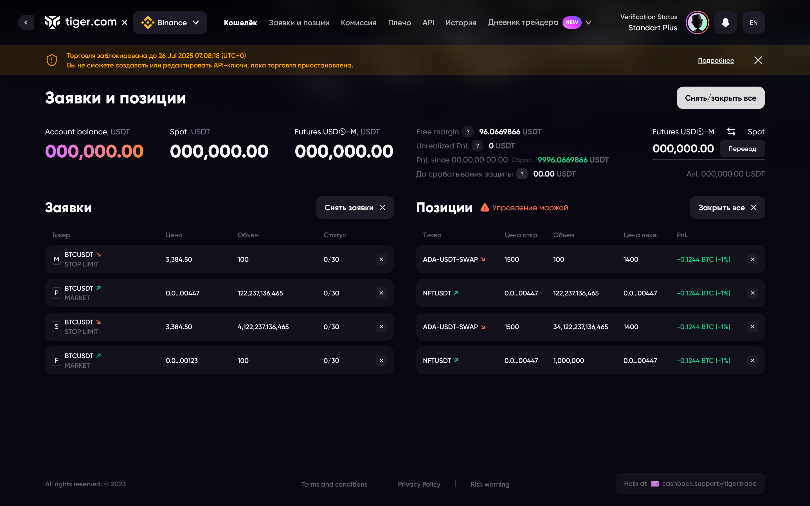
Task: Click the user profile avatar
Action: pyautogui.click(x=697, y=22)
